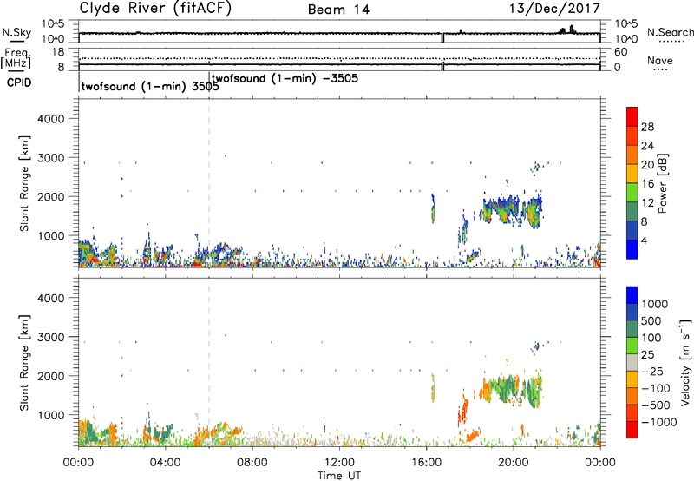694x481 pixels.
Task: Click the "N.Search" legend label
Action: pyautogui.click(x=671, y=32)
